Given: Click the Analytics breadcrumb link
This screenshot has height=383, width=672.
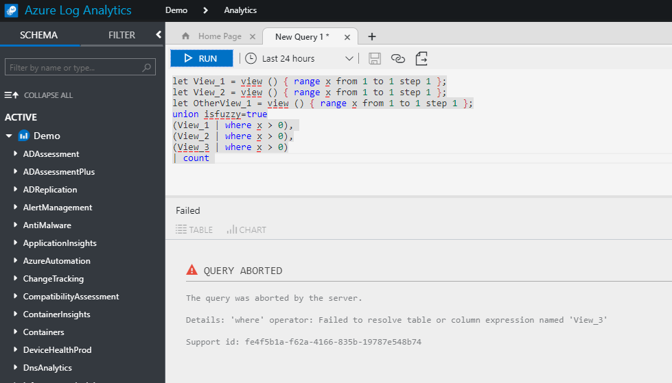Looking at the screenshot, I should (240, 10).
